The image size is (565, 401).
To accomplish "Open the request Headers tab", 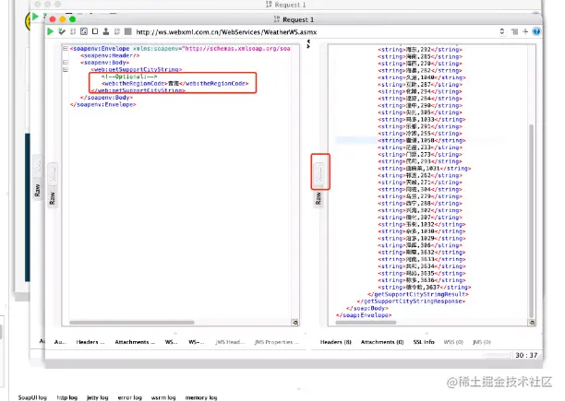I will pyautogui.click(x=90, y=342).
